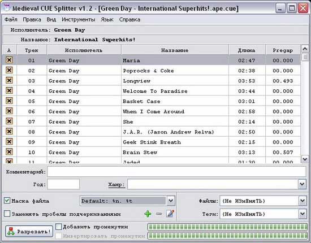Click the Исполнитель column header
Viewport: 311px width, 243px height.
click(84, 50)
